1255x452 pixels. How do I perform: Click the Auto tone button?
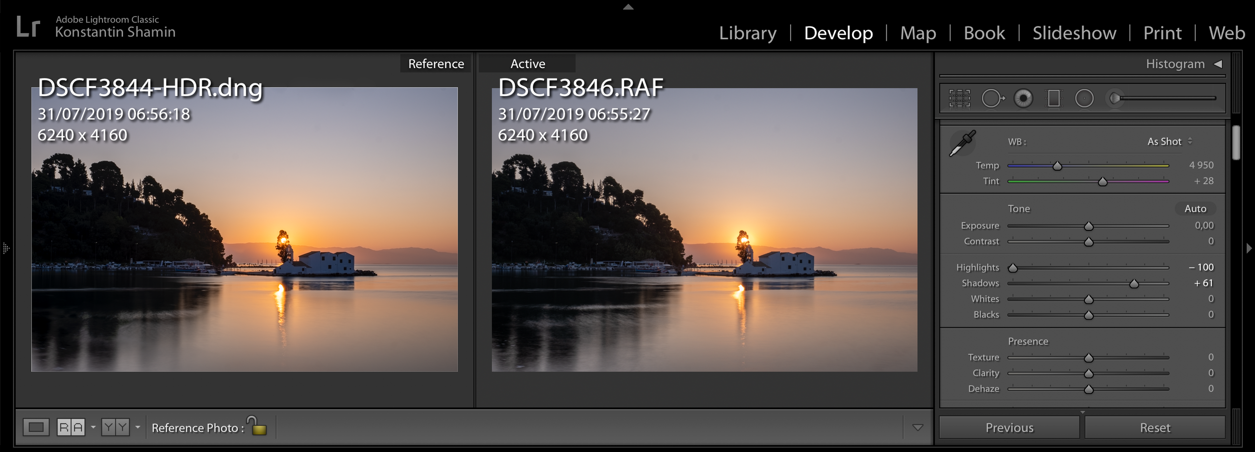[1195, 209]
